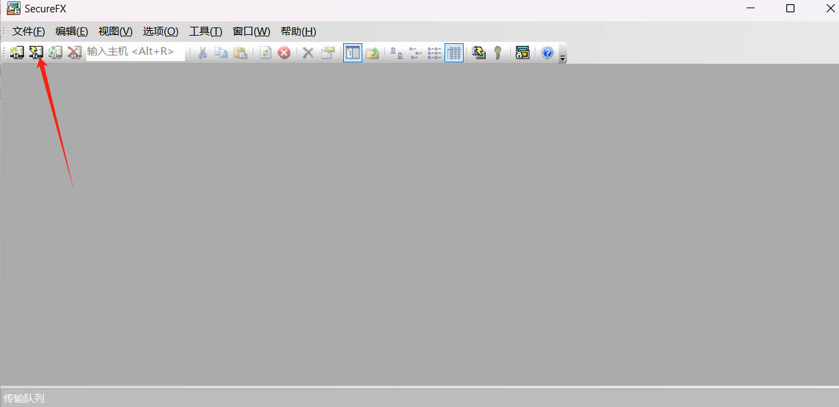Image resolution: width=839 pixels, height=407 pixels.
Task: Show the 传输队列 panel
Action: pyautogui.click(x=23, y=398)
